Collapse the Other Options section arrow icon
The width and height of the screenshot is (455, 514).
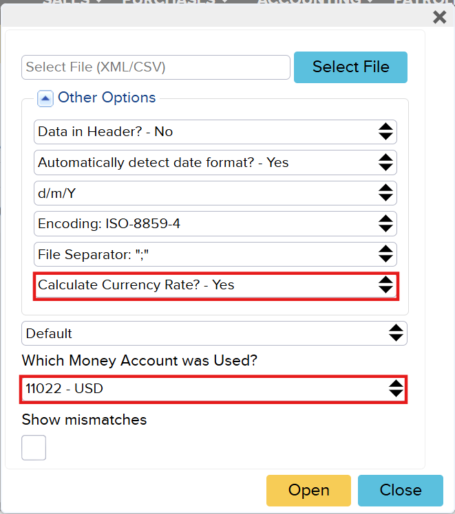click(x=45, y=98)
